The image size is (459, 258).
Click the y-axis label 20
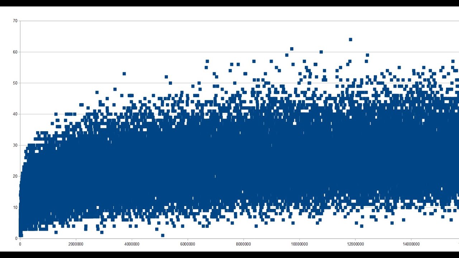tap(15, 176)
